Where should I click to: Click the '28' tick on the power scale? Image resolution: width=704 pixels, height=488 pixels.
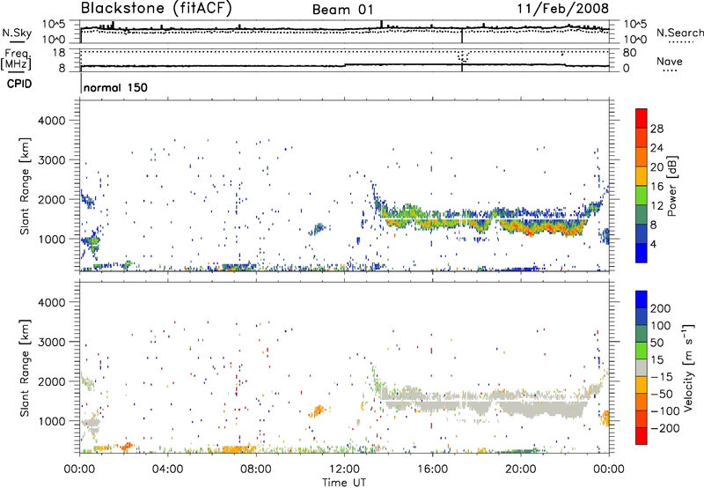click(x=656, y=129)
